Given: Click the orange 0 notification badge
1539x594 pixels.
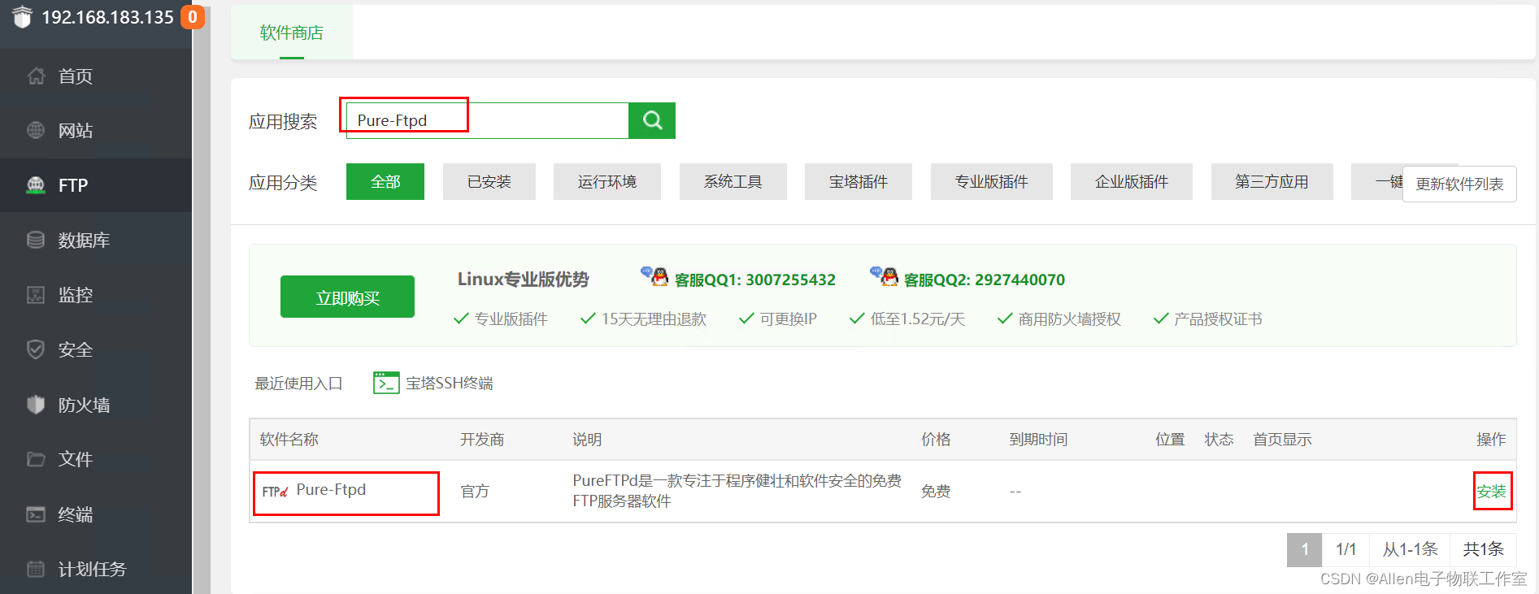Looking at the screenshot, I should (x=193, y=17).
